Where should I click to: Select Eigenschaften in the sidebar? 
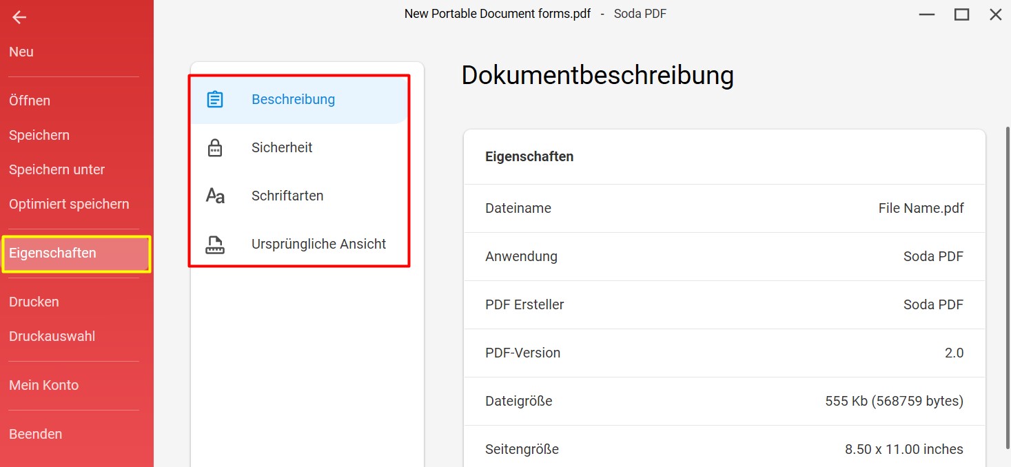coord(76,253)
